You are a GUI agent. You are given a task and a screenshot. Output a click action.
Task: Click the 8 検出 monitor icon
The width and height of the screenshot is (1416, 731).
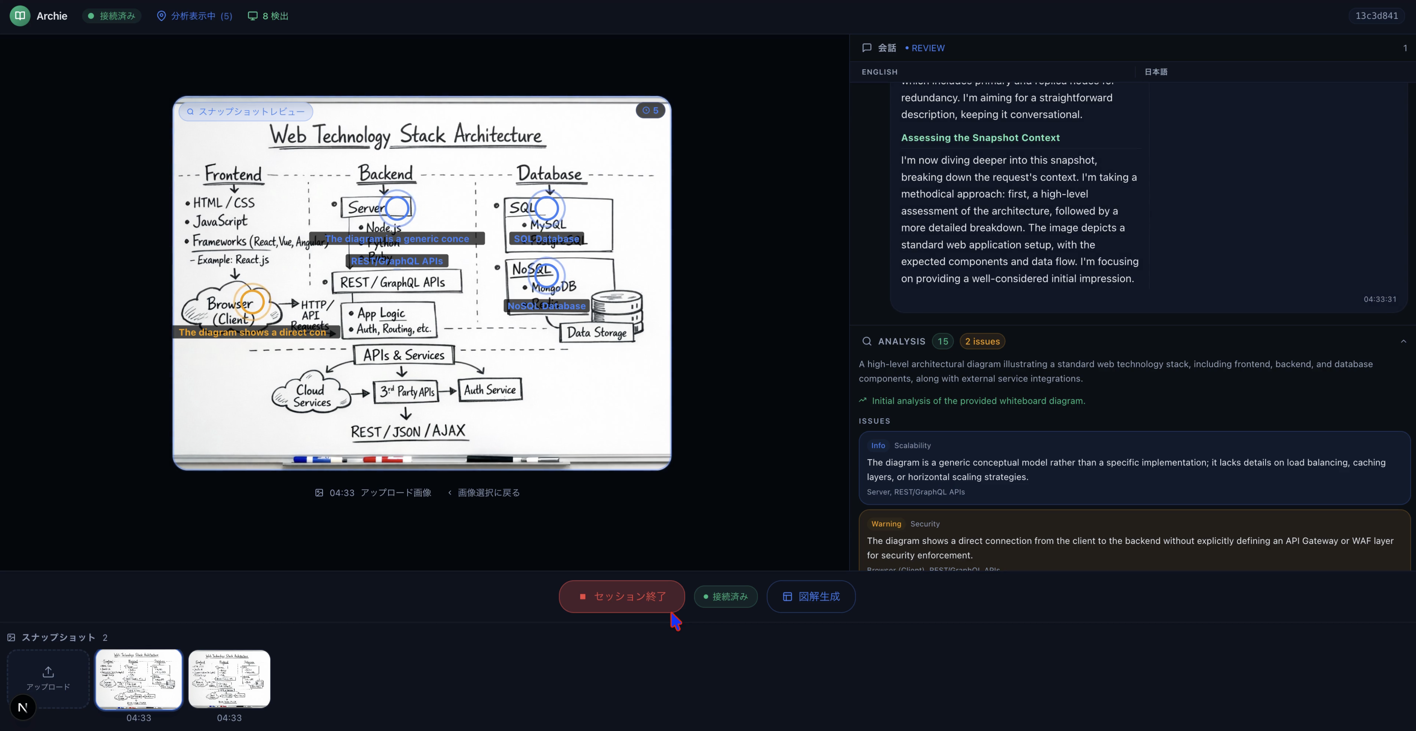click(252, 16)
